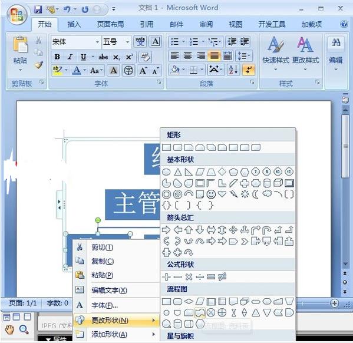Select the oval basic shape

166,172
